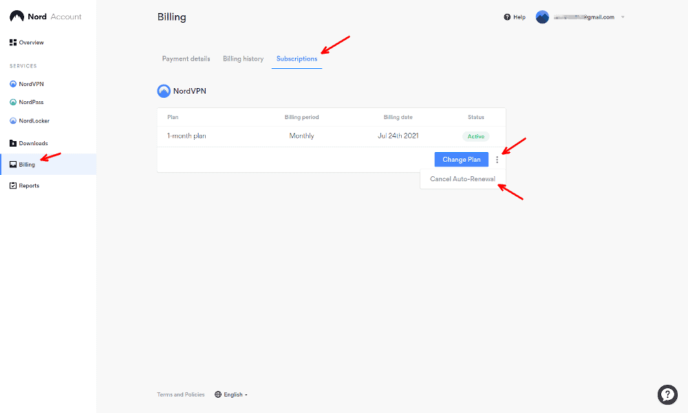This screenshot has height=413, width=688.
Task: Click the Billing card icon in the sidebar
Action: tap(12, 165)
